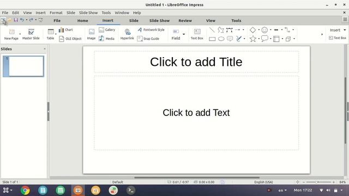This screenshot has height=196, width=349.
Task: Expand the Table dropdown arrow
Action: (x=56, y=34)
